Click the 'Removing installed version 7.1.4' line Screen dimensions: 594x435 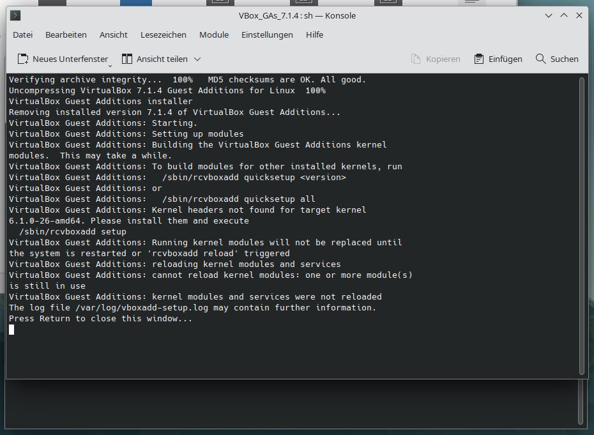point(174,112)
